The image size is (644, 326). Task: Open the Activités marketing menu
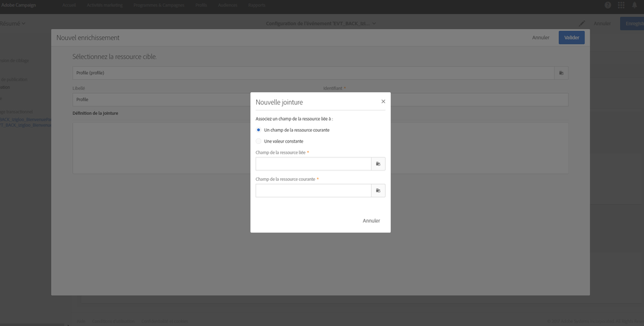click(105, 5)
